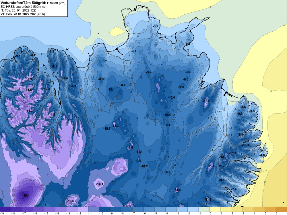Select the -9.2 temperature reading

pos(149,72)
